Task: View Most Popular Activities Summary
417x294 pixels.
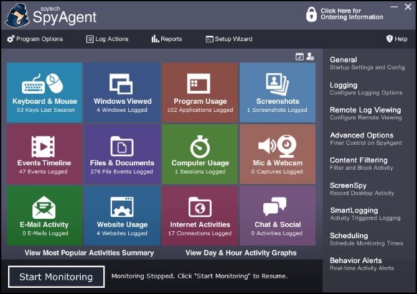Action: click(x=90, y=253)
